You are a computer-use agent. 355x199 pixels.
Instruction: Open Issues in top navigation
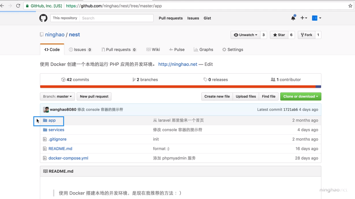pos(193,18)
